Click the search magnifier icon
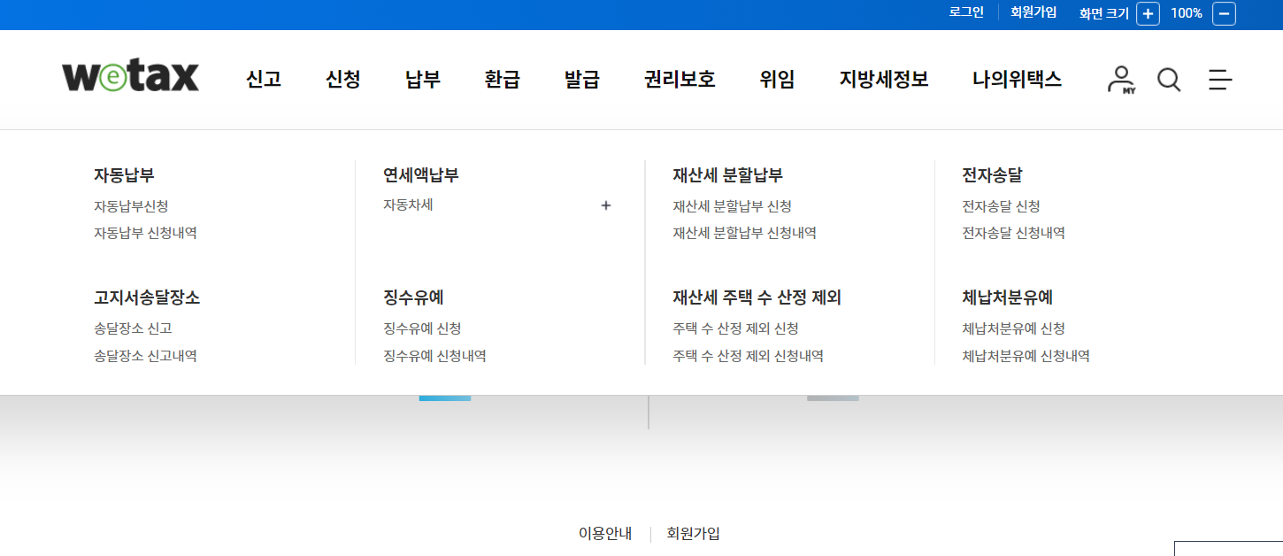Screen dimensions: 1283x556 tap(1169, 80)
